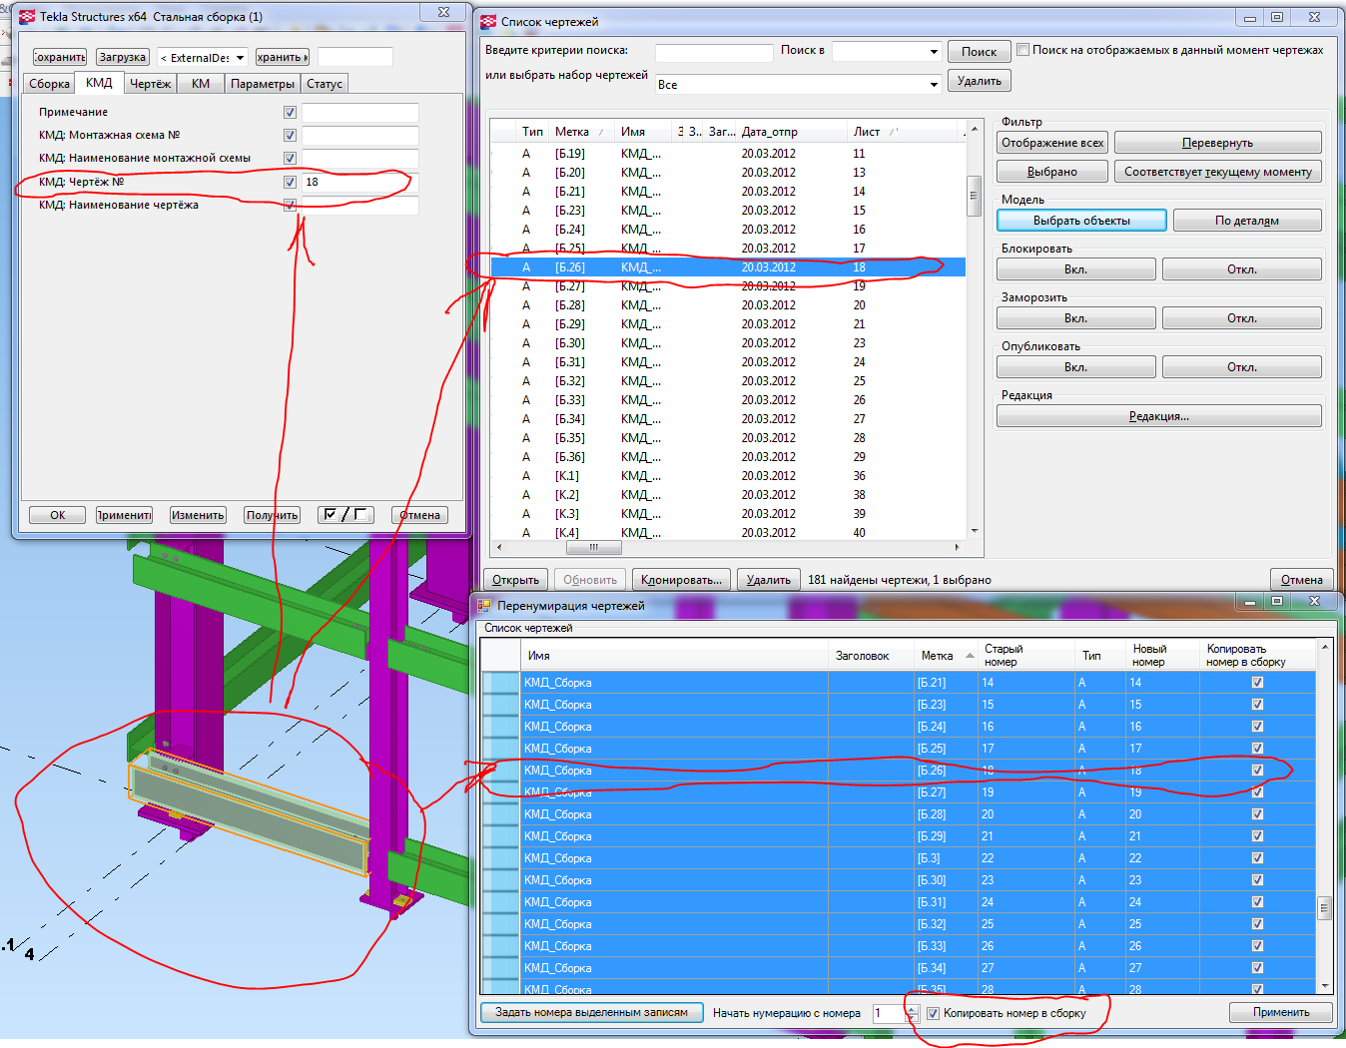The height and width of the screenshot is (1048, 1346).
Task: Click the Перенумерация чертежей window icon
Action: (484, 605)
